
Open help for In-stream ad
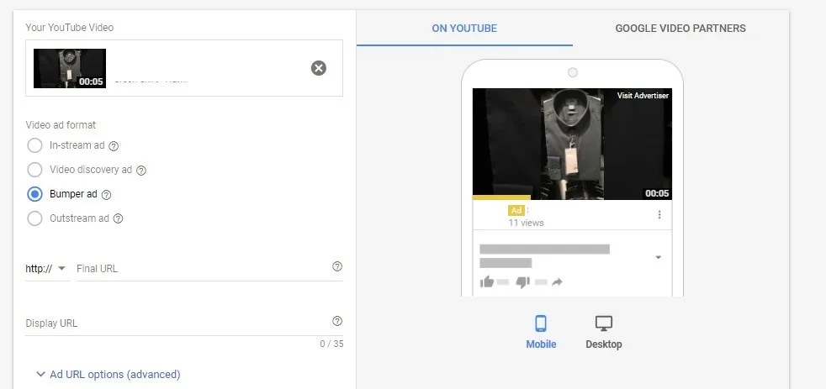click(114, 145)
